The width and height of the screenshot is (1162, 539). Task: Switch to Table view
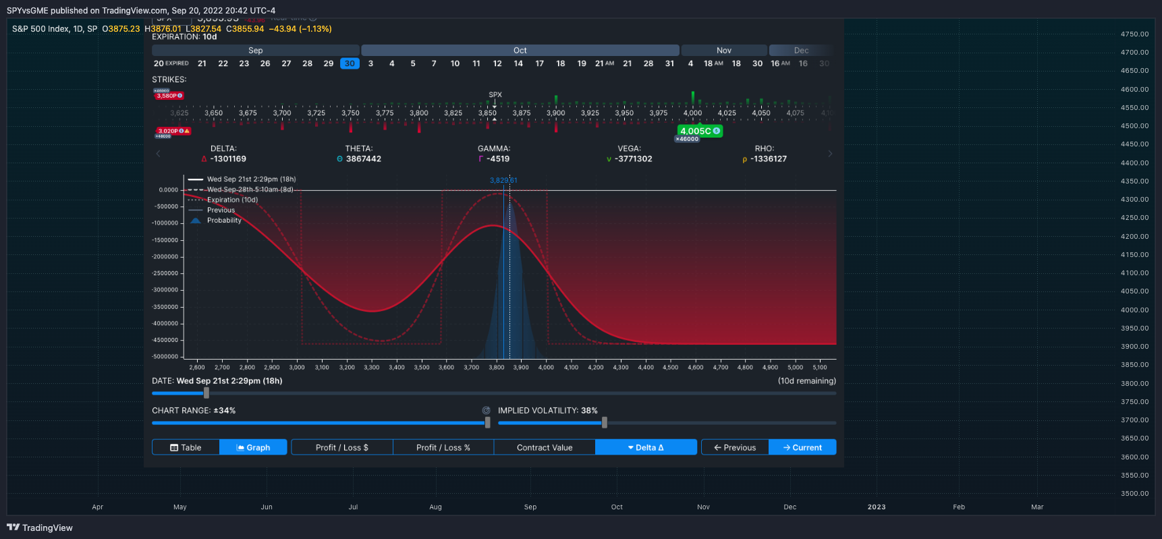pos(186,447)
